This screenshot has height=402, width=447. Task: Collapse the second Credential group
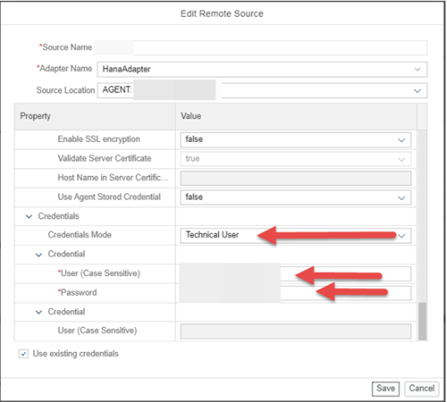38,313
